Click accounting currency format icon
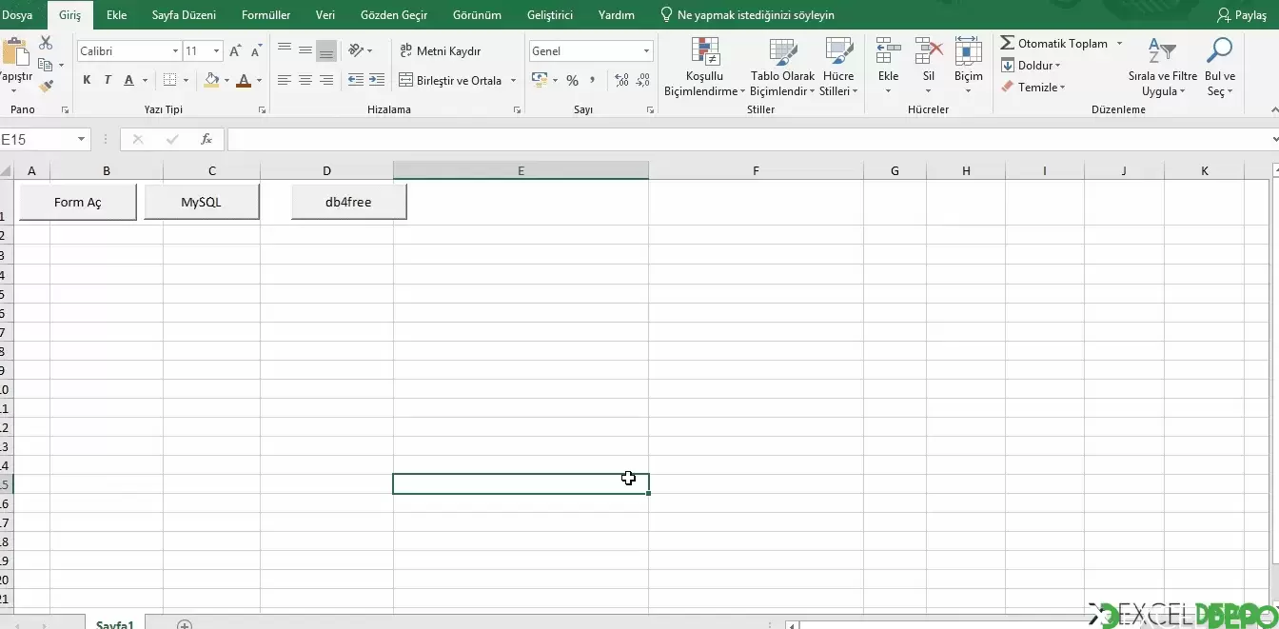Screen dimensions: 1279x629 (541, 81)
